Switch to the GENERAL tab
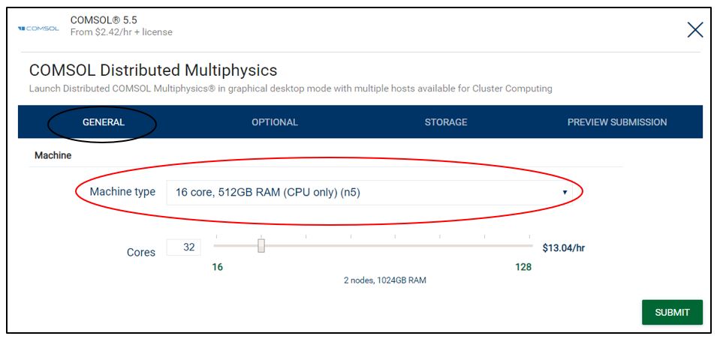This screenshot has height=339, width=720. coord(104,122)
